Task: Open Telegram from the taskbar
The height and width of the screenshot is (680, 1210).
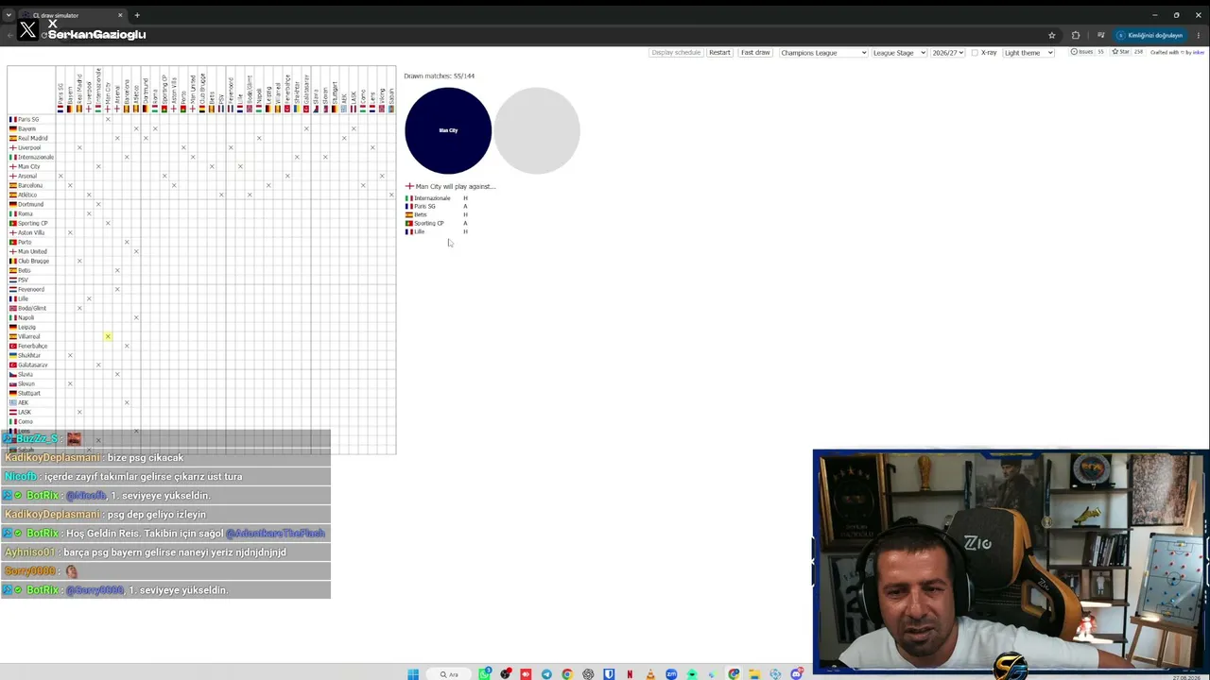Action: (x=546, y=674)
